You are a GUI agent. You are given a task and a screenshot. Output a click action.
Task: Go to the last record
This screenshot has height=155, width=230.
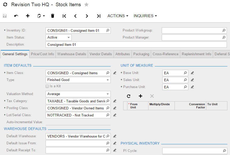point(98,16)
